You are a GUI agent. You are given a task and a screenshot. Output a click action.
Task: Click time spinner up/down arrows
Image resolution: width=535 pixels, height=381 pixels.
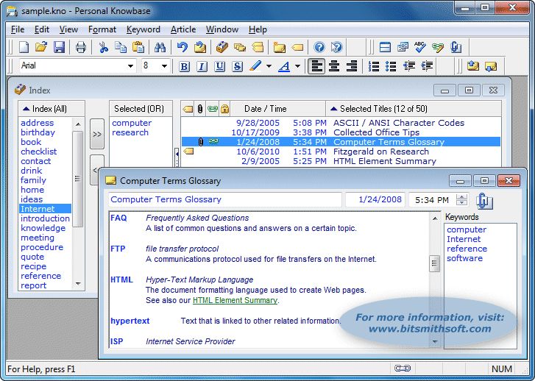point(462,199)
